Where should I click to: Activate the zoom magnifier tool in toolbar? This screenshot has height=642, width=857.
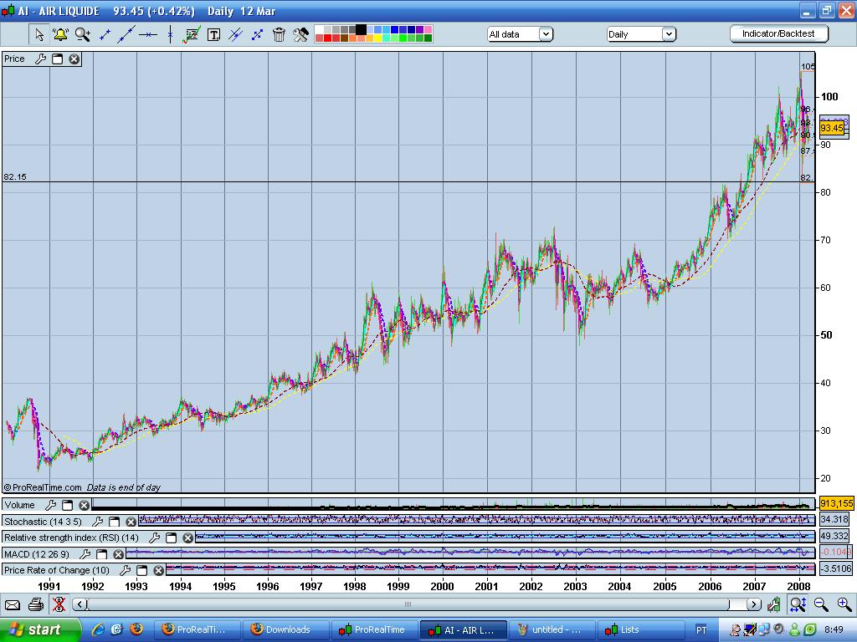(83, 34)
